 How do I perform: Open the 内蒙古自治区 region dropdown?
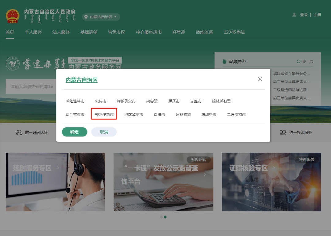pos(101,17)
